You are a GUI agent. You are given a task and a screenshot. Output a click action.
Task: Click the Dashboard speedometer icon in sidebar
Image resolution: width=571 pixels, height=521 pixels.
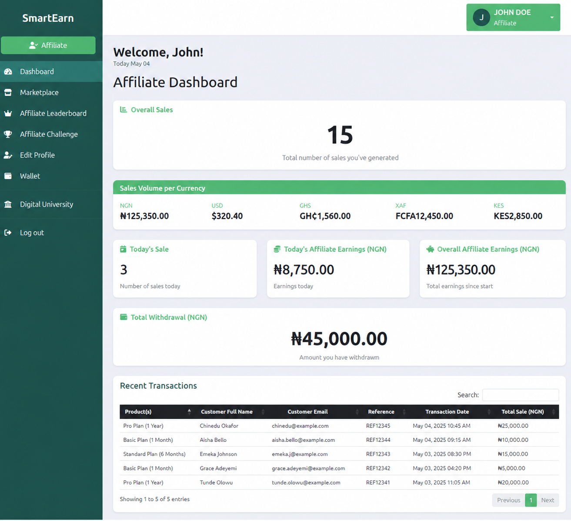(x=8, y=72)
